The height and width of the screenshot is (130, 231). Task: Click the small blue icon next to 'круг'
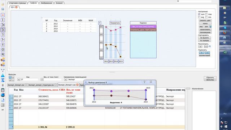[210, 26]
